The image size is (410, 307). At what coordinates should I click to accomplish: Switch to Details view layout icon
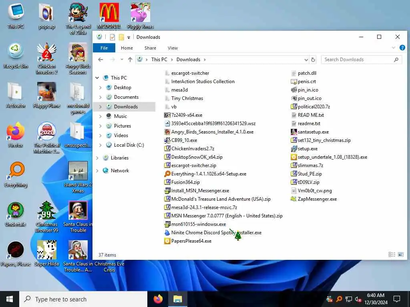[392, 254]
